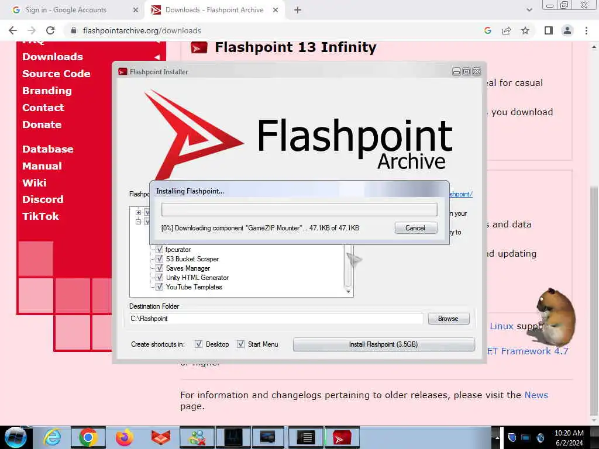The height and width of the screenshot is (449, 599).
Task: Open the taskbar clock and date
Action: [569, 437]
